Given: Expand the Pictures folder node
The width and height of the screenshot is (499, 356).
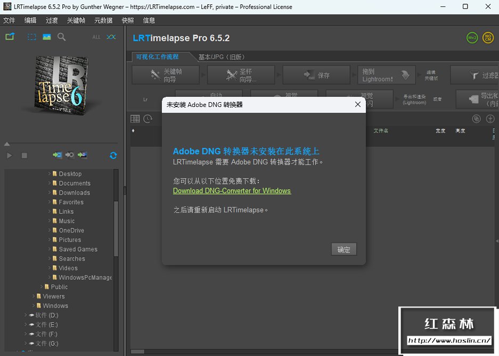Looking at the screenshot, I should point(50,239).
